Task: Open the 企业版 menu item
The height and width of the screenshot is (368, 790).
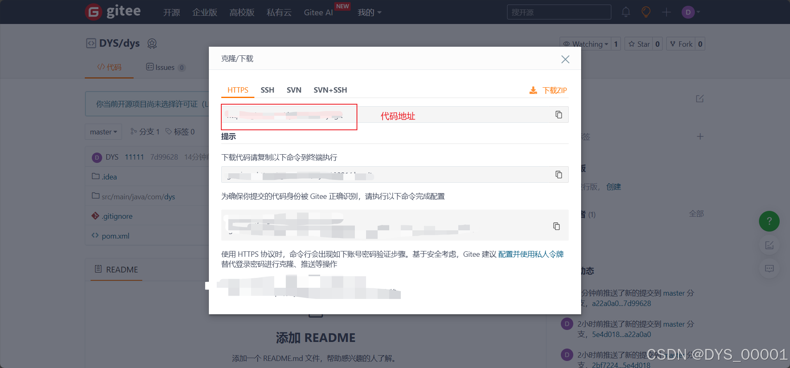Action: [x=205, y=12]
